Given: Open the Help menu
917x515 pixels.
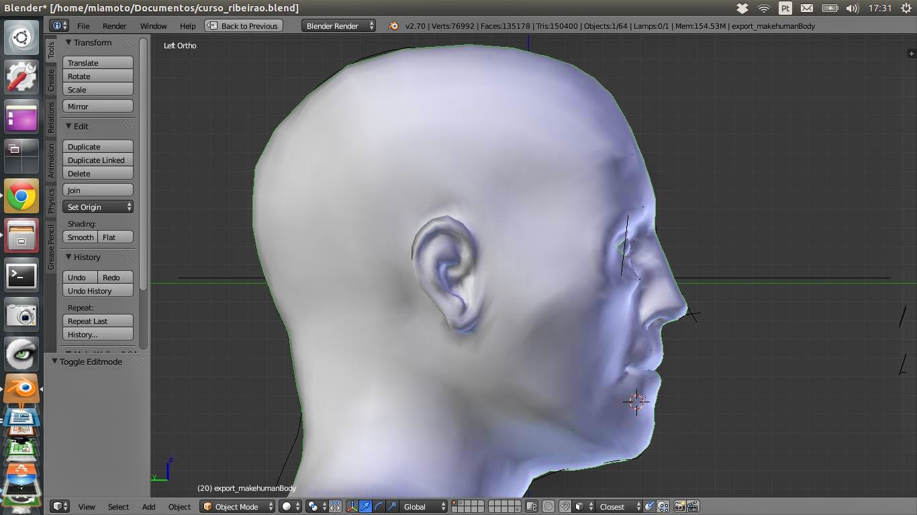Looking at the screenshot, I should pos(188,25).
